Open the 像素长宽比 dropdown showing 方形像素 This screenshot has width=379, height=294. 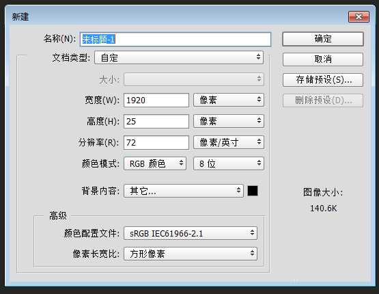[191, 254]
